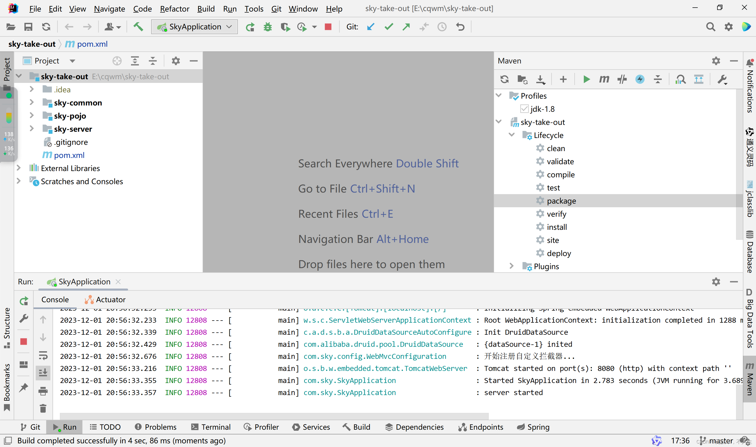The width and height of the screenshot is (756, 447).
Task: Toggle Skip Tests mode in Maven
Action: [640, 79]
